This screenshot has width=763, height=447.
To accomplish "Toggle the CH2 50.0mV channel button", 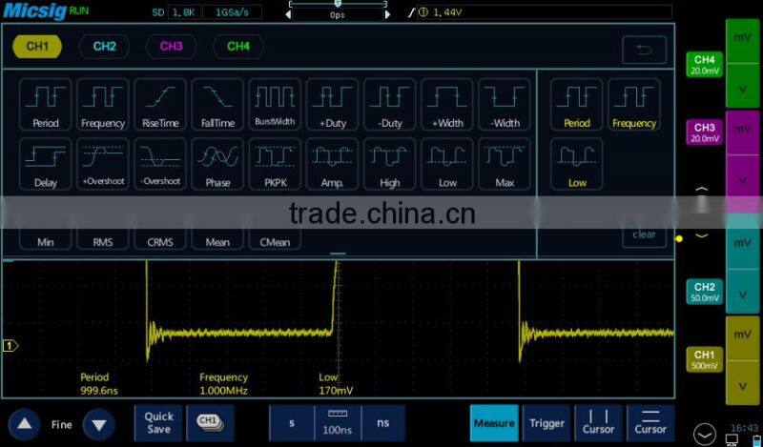I will click(705, 292).
